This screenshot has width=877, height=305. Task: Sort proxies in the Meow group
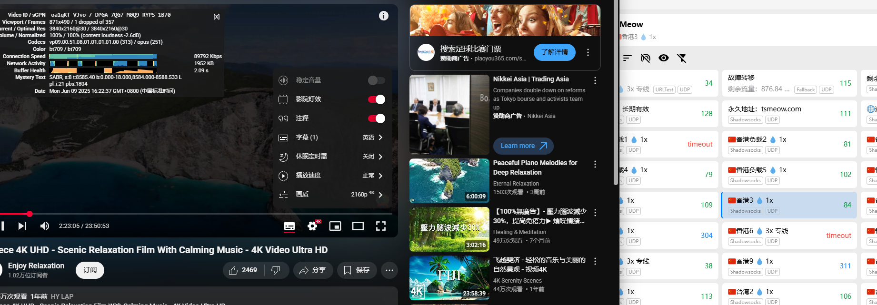[628, 58]
